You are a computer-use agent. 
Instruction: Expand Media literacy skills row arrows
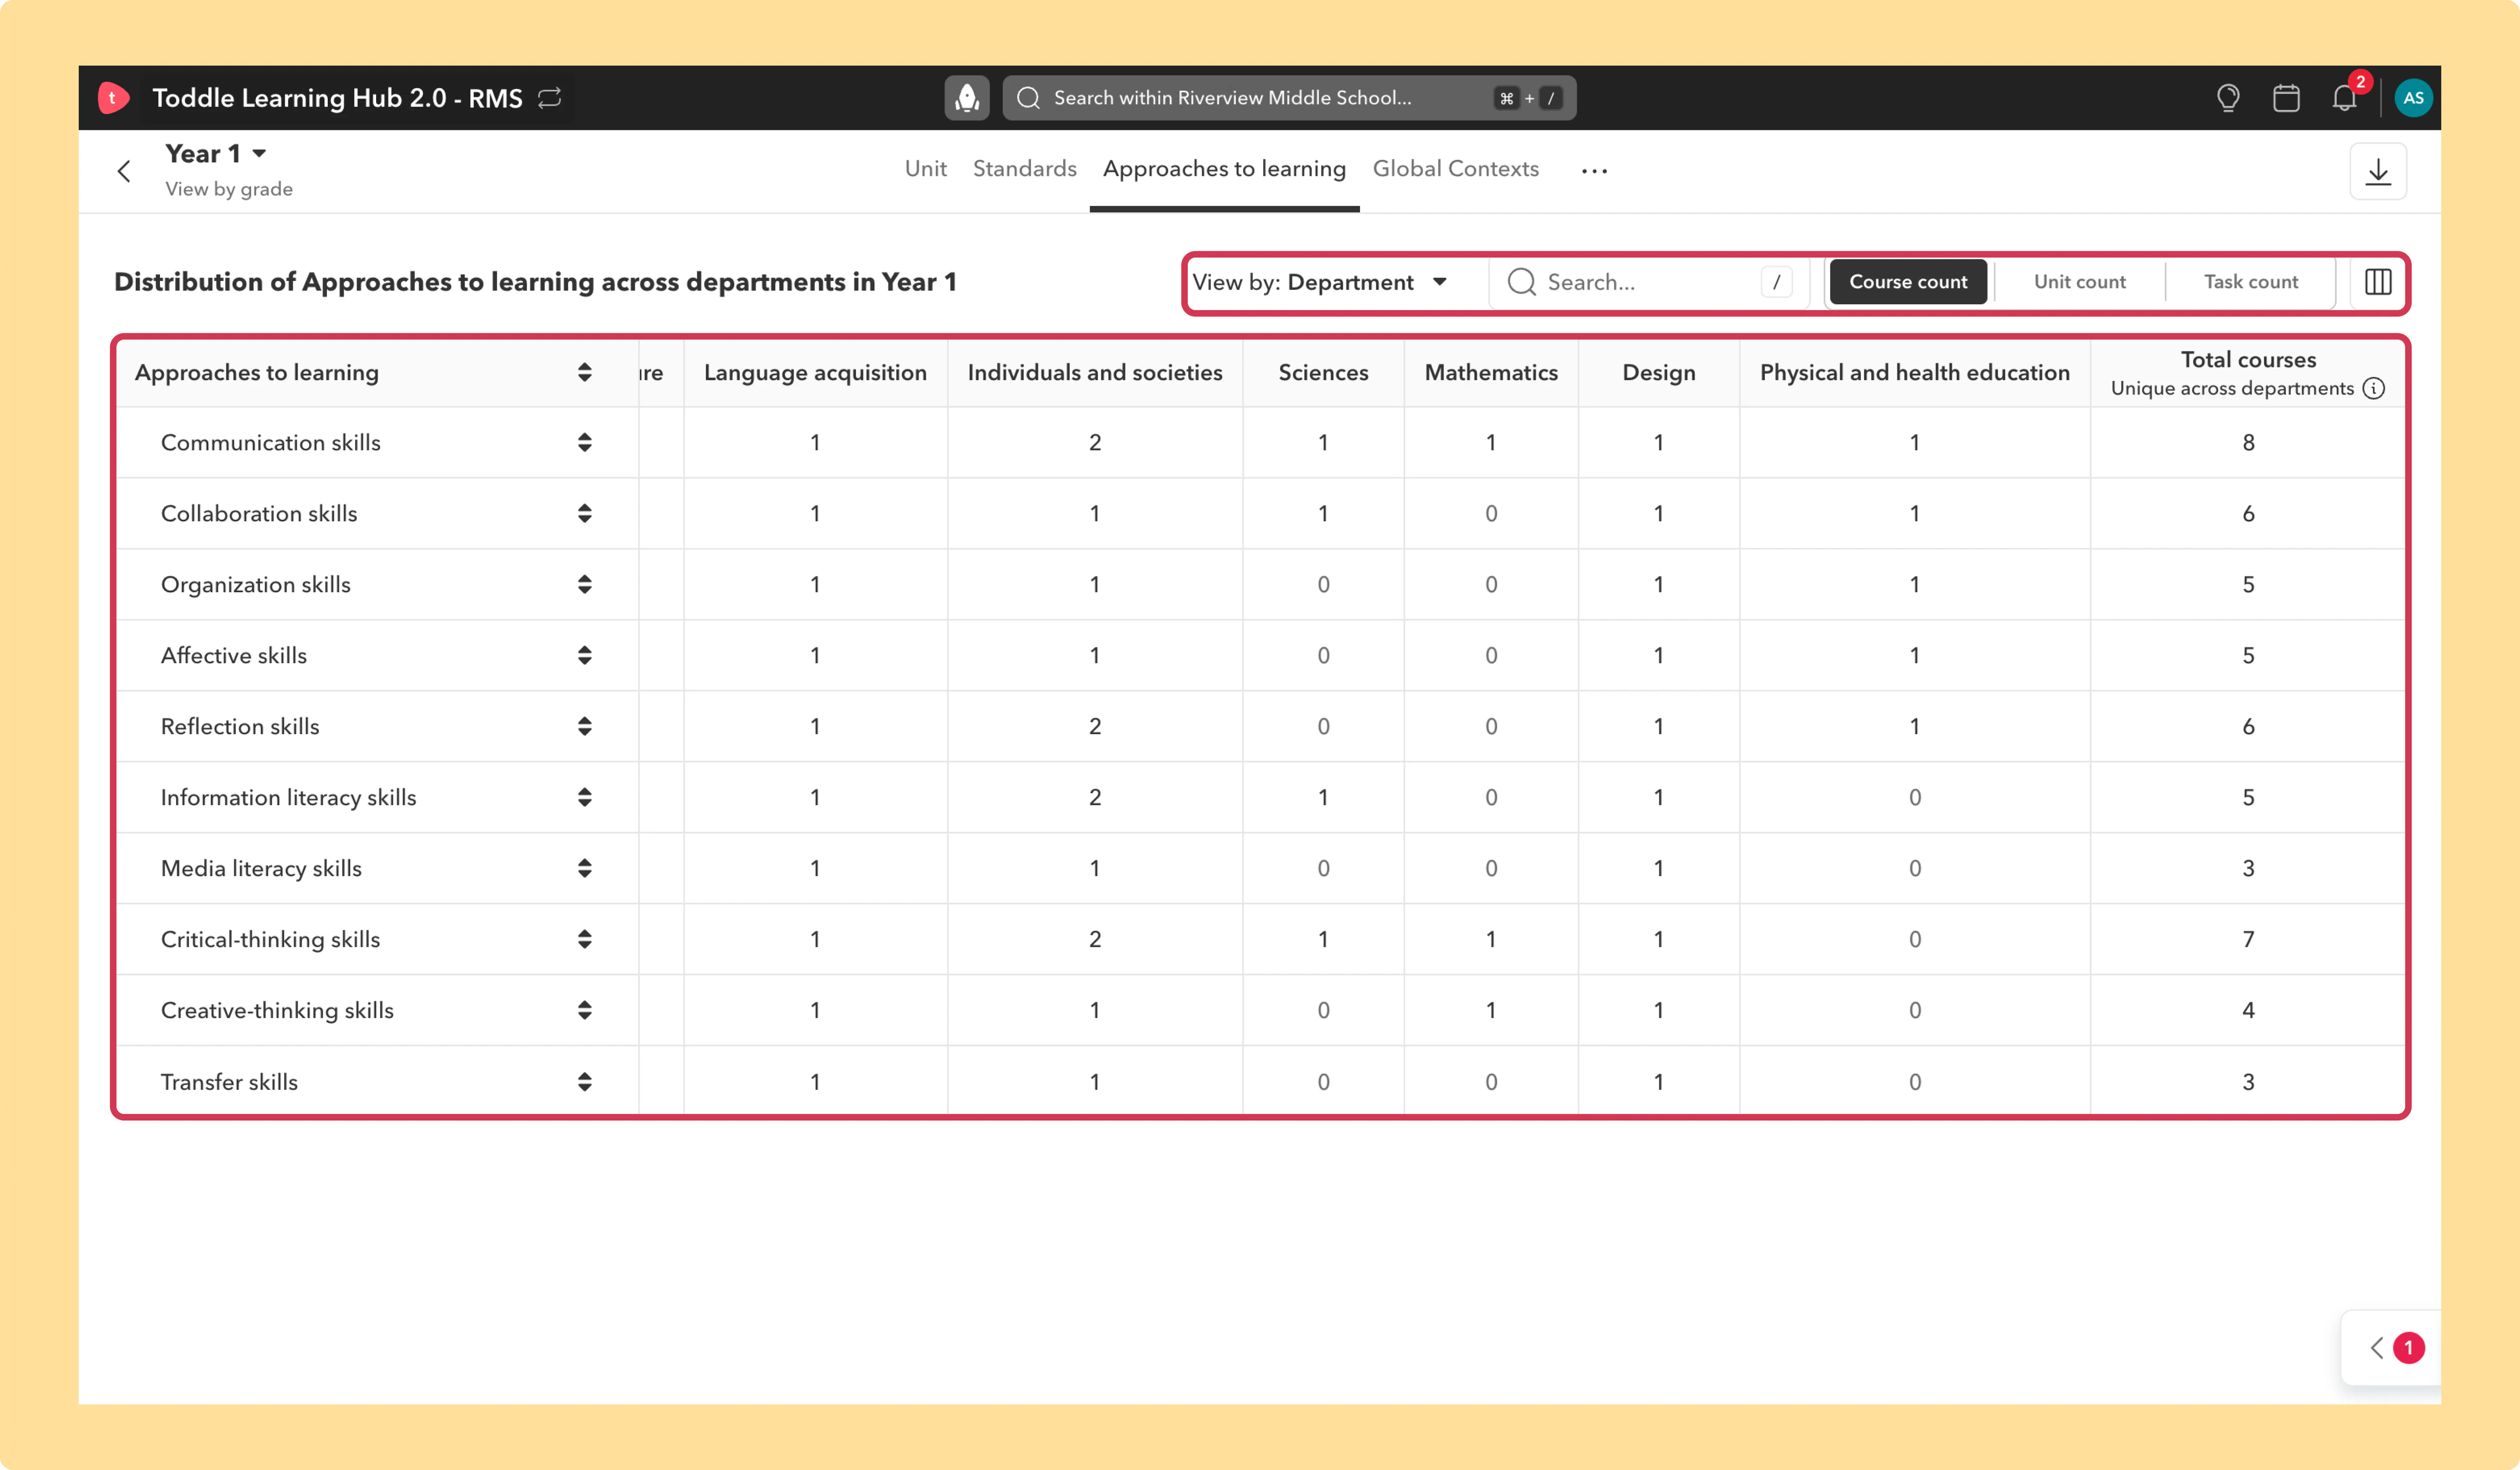coord(584,868)
